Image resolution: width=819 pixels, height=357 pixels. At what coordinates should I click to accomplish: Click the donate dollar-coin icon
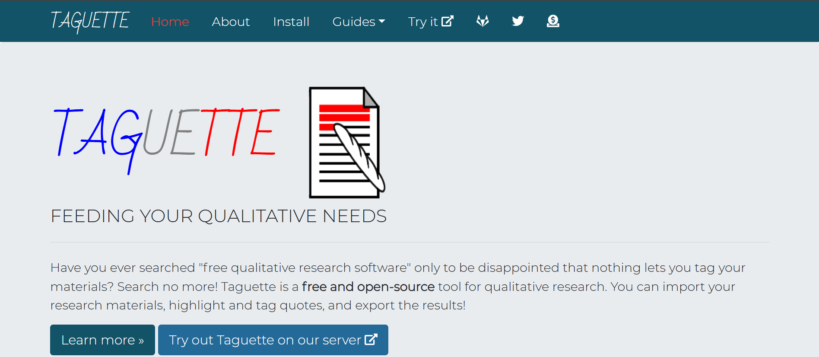553,21
